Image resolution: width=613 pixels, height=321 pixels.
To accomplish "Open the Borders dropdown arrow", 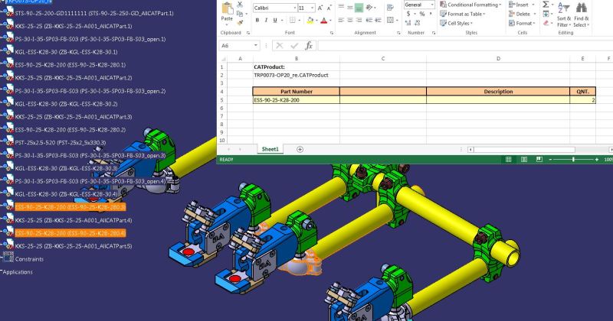I will [x=300, y=21].
